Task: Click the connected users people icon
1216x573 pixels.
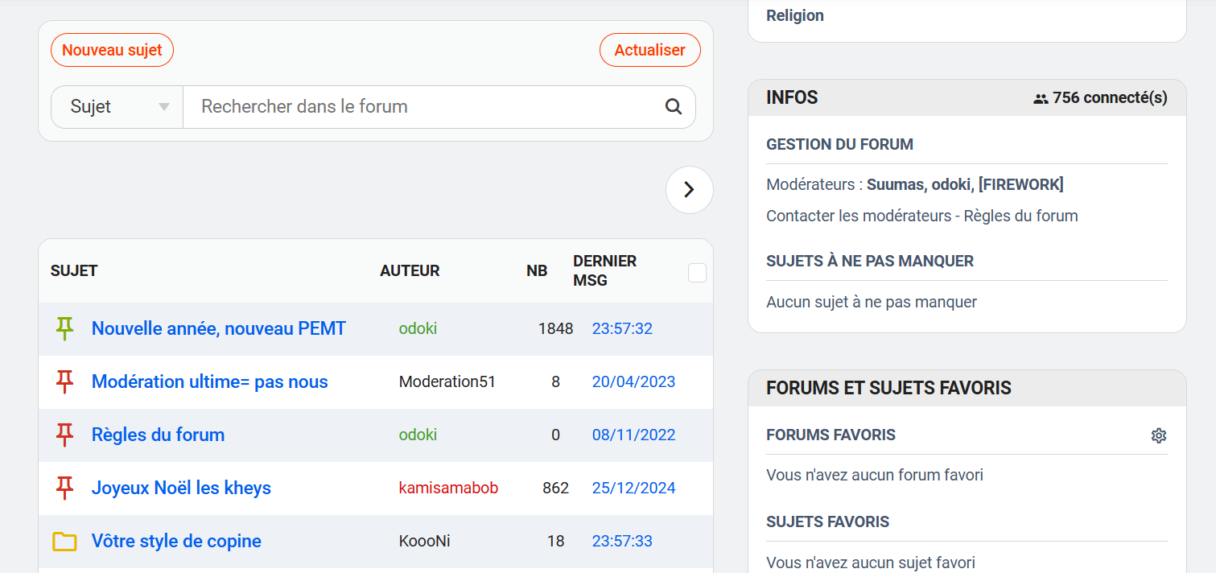Action: tap(1041, 98)
